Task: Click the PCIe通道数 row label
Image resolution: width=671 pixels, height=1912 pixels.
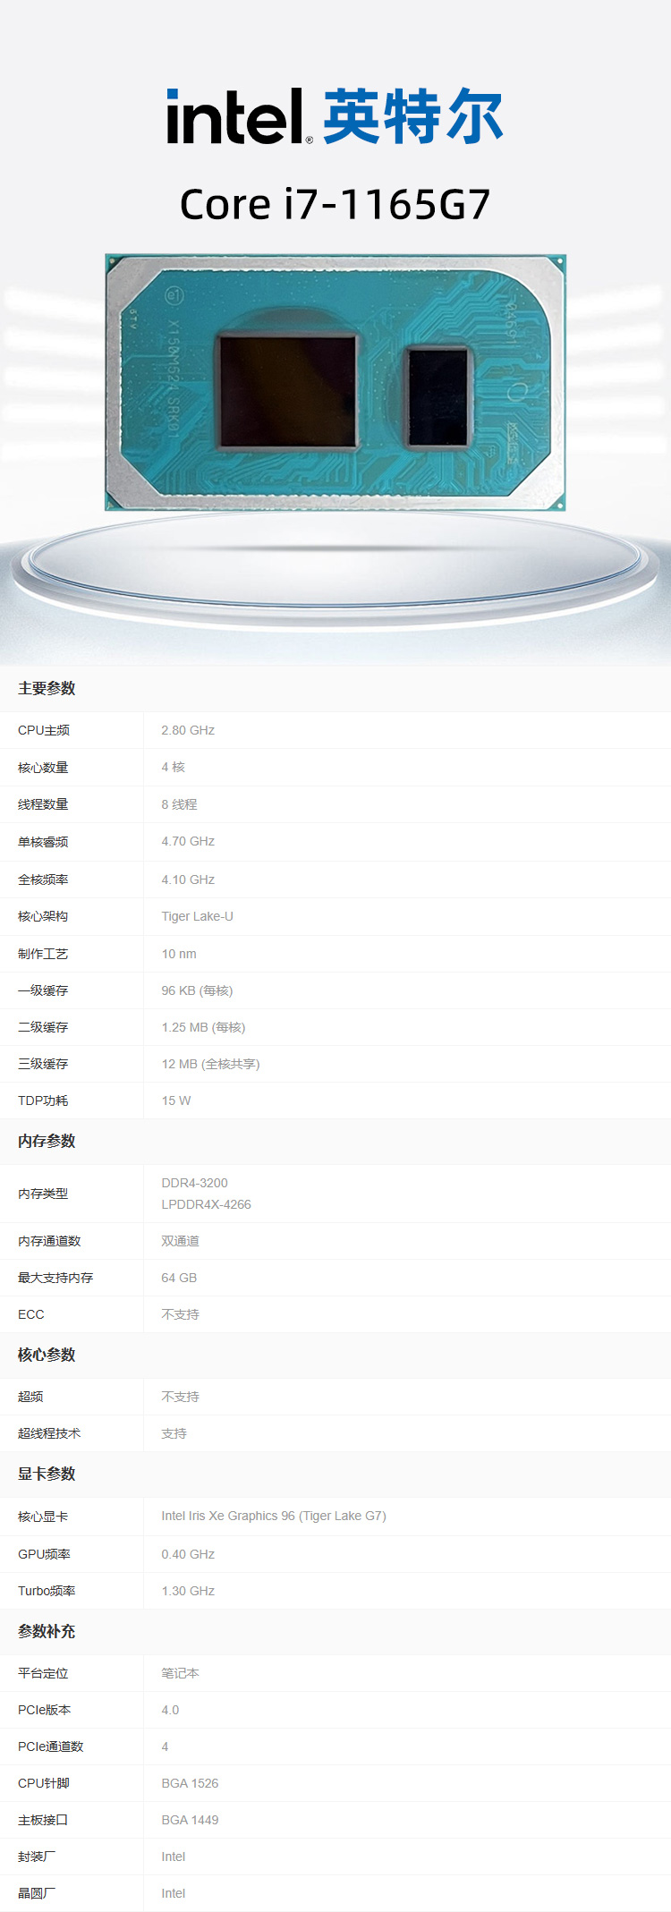Action: click(x=51, y=1746)
